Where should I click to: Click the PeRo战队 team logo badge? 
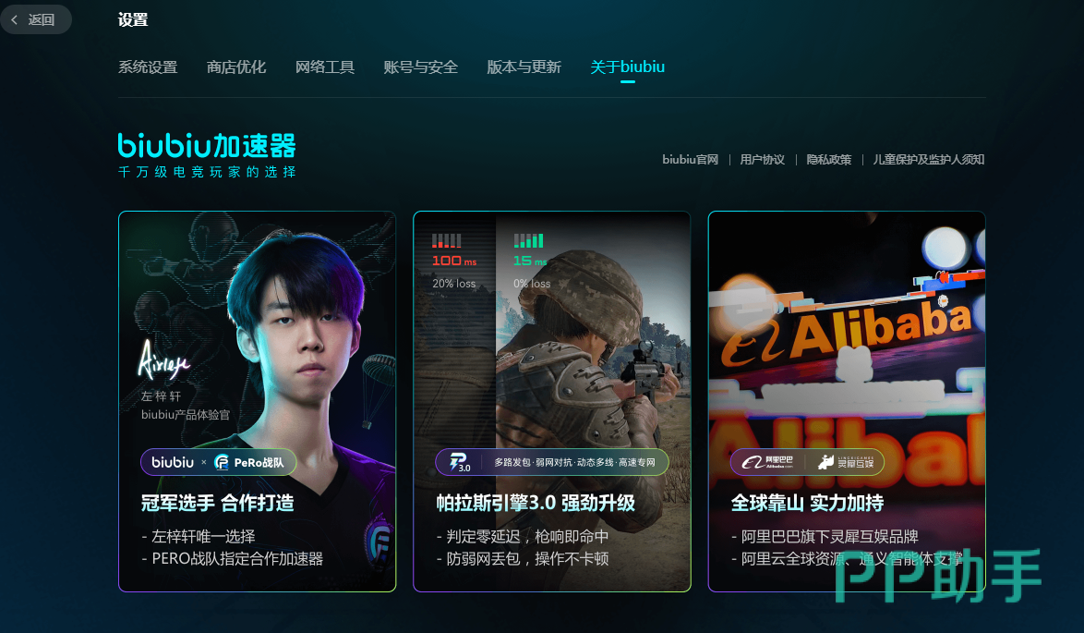(x=249, y=462)
